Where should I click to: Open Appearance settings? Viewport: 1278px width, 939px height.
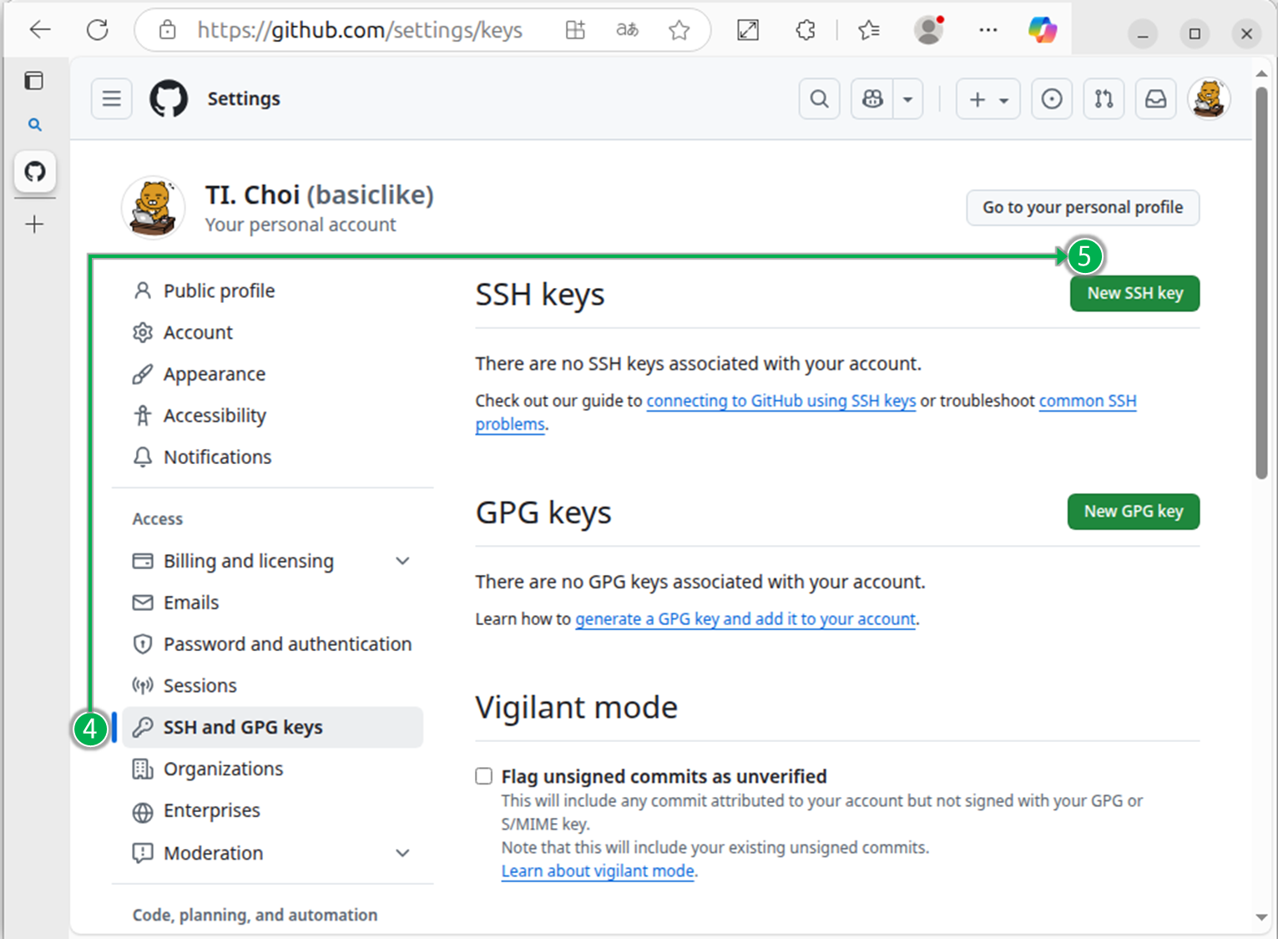[x=272, y=374]
